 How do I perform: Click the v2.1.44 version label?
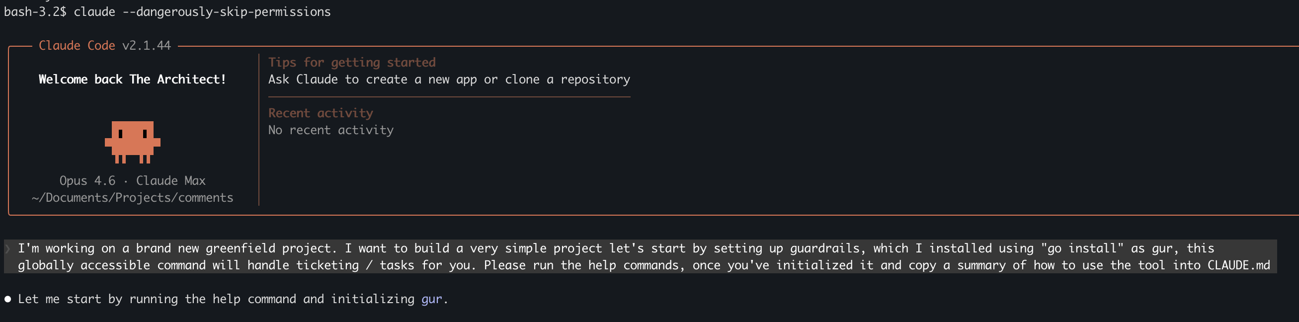click(x=146, y=45)
